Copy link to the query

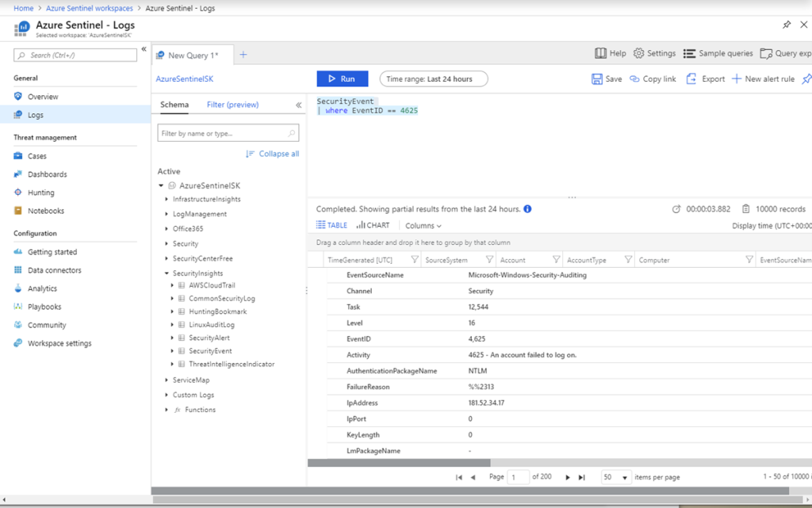(x=653, y=78)
